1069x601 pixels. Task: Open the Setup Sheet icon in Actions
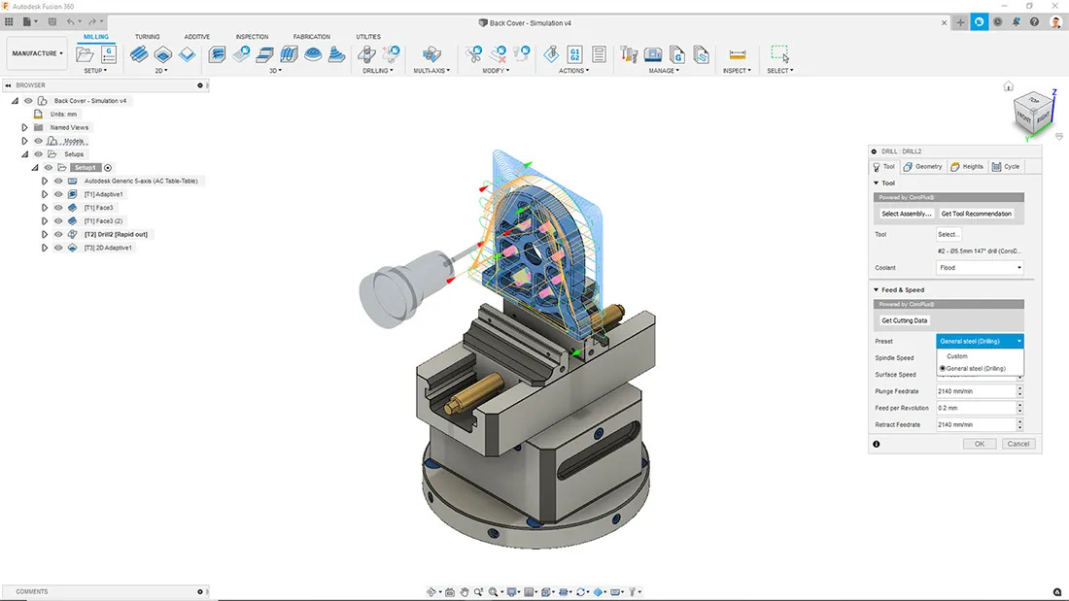(x=599, y=54)
